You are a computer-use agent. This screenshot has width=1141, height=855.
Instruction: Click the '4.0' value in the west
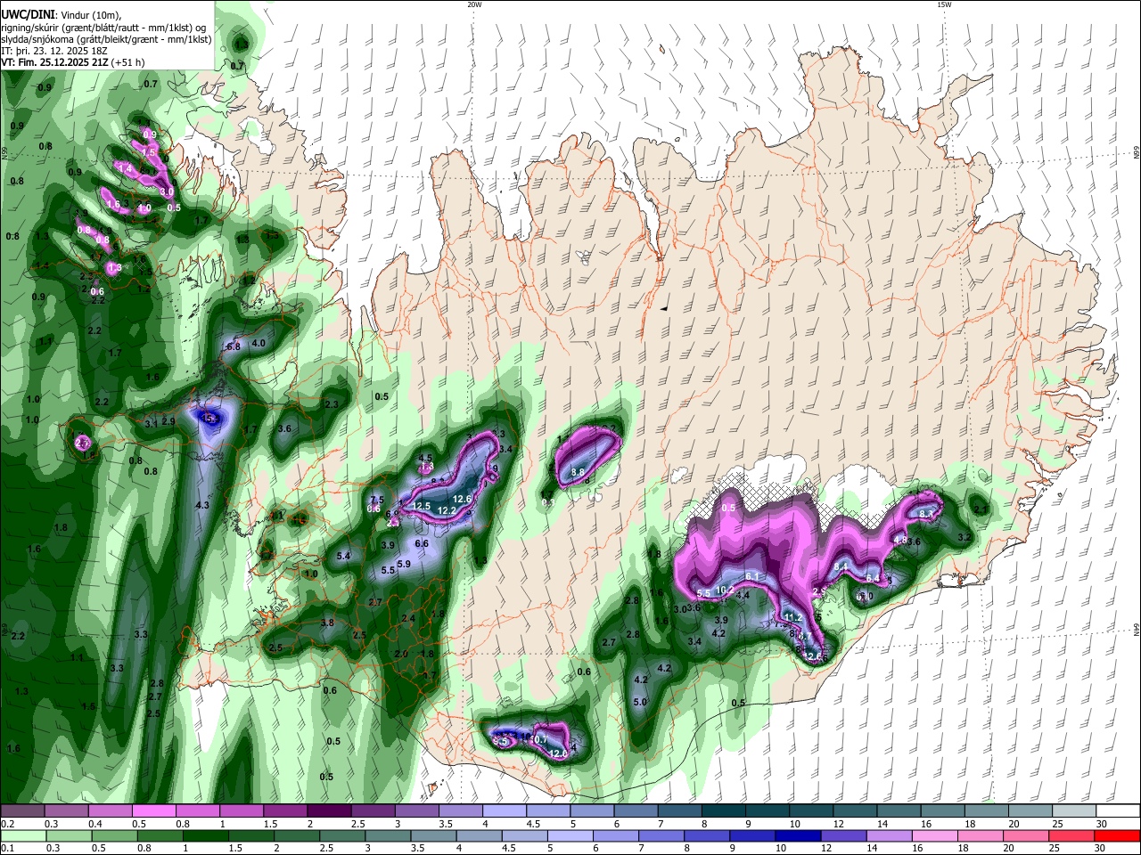(x=259, y=343)
